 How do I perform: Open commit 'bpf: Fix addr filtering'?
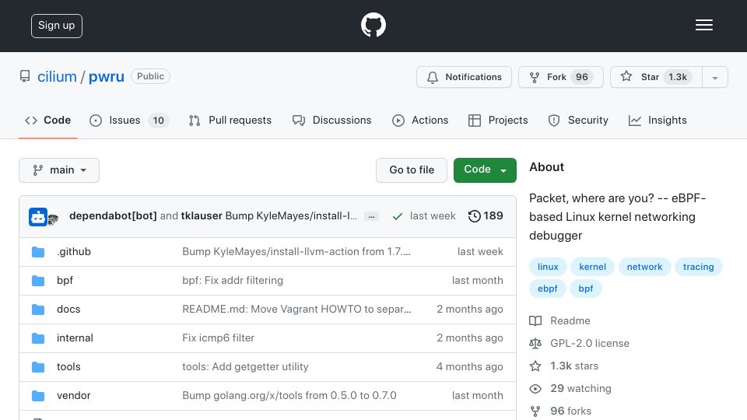click(233, 281)
